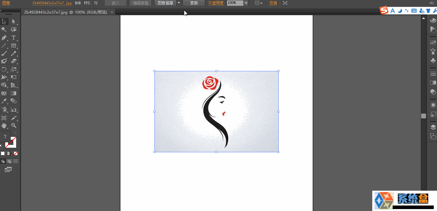Open the Color Guide panel icon
The image size is (437, 211).
[x=433, y=29]
